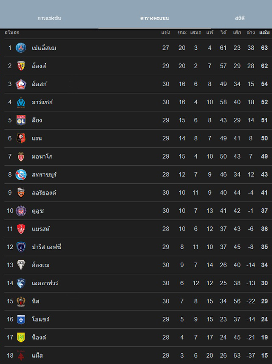Select the ตารางคะแนน tab
Screen dimensions: 272x364
tap(154, 18)
